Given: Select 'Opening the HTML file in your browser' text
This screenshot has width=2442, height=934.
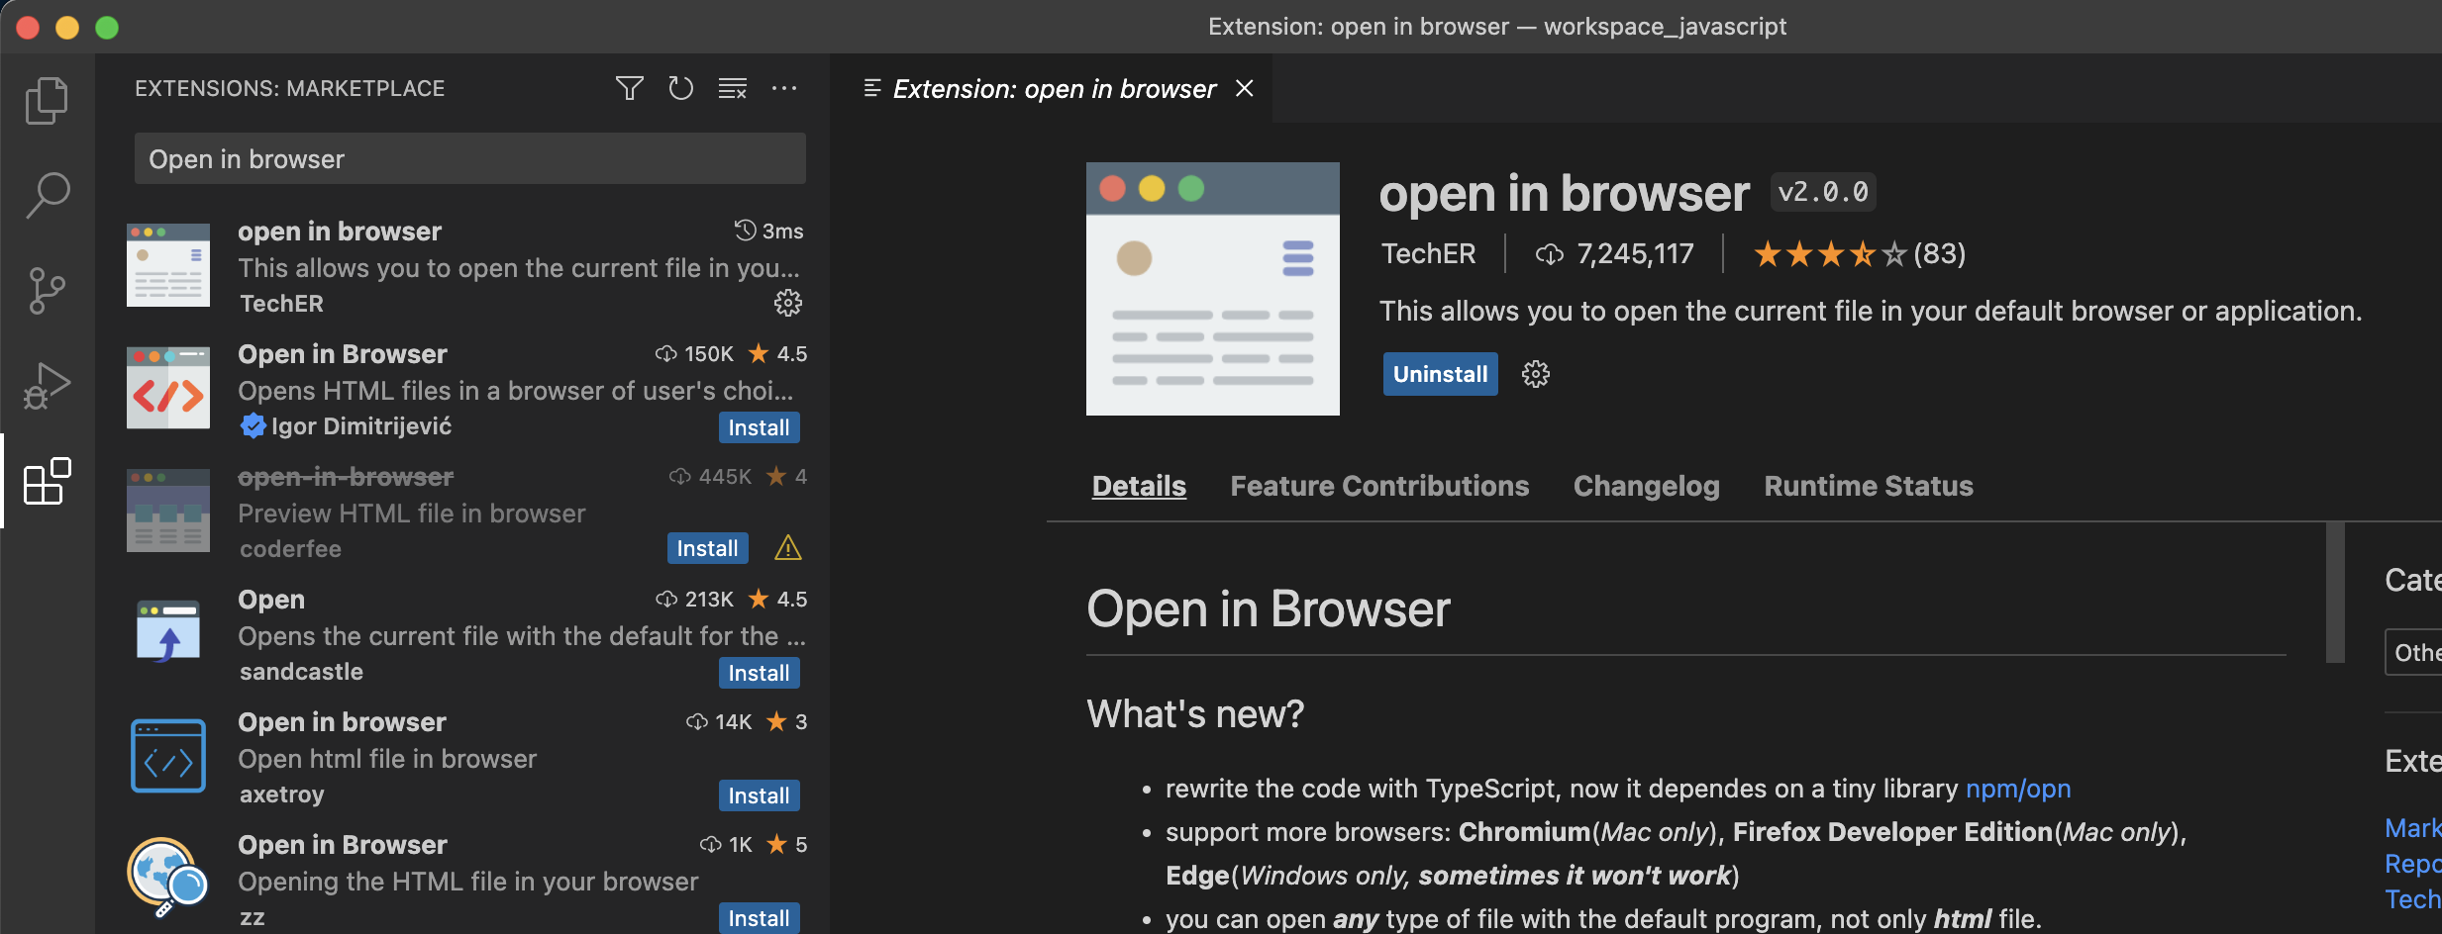Looking at the screenshot, I should coord(468,882).
